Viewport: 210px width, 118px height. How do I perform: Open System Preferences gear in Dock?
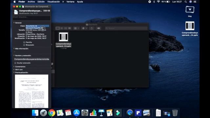(85, 113)
